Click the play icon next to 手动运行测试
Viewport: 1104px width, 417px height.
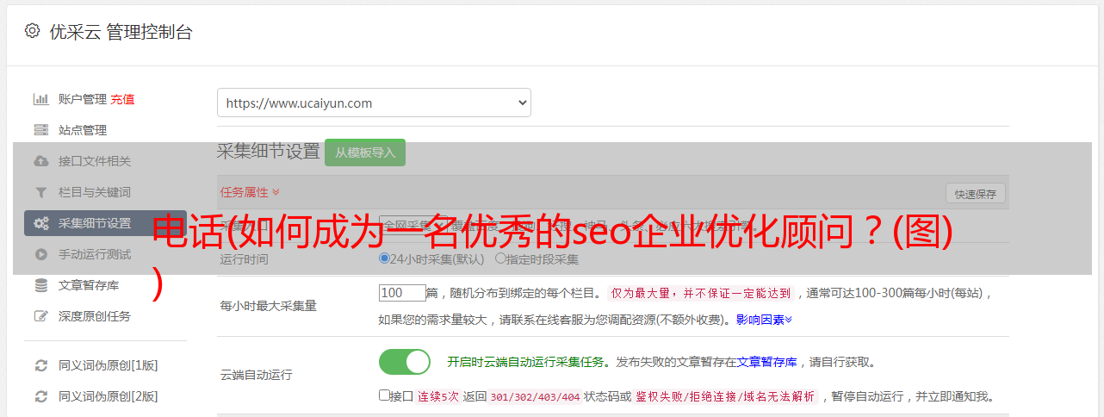pyautogui.click(x=40, y=254)
